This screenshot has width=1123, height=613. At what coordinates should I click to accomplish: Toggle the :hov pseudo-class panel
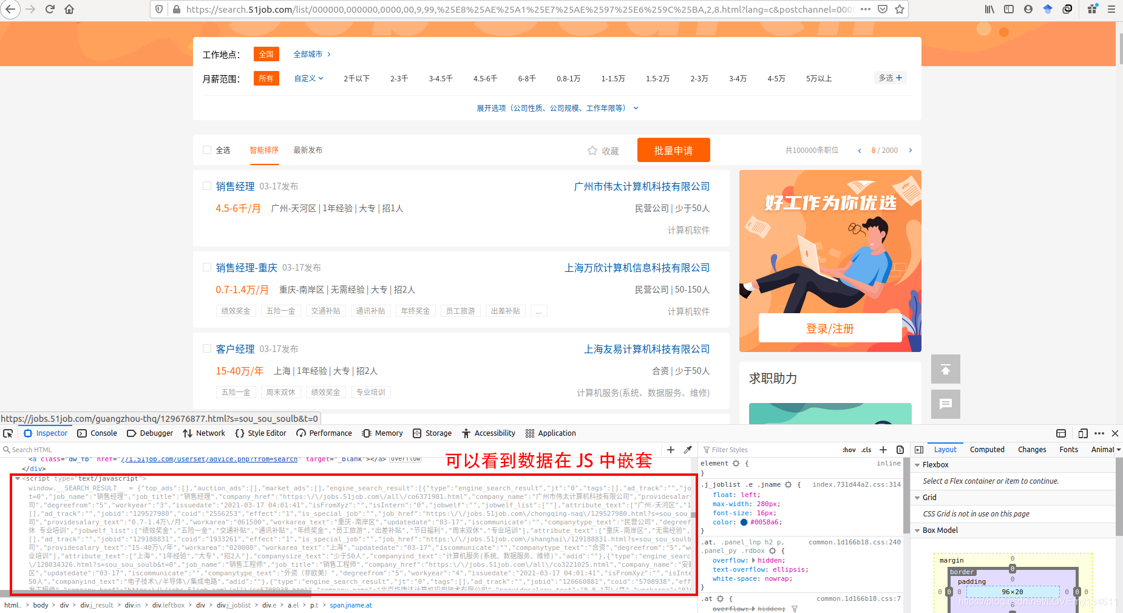point(848,450)
